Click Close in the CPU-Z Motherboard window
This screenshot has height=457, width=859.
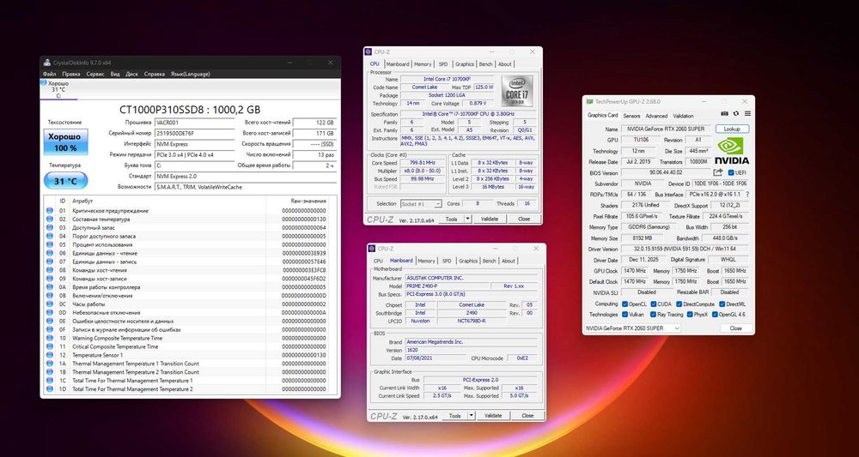pyautogui.click(x=527, y=416)
